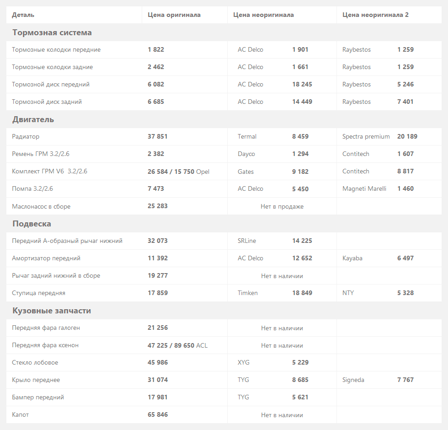Screen dimensions: 448x430
Task: Select the Termal price '8 459'
Action: pos(300,136)
